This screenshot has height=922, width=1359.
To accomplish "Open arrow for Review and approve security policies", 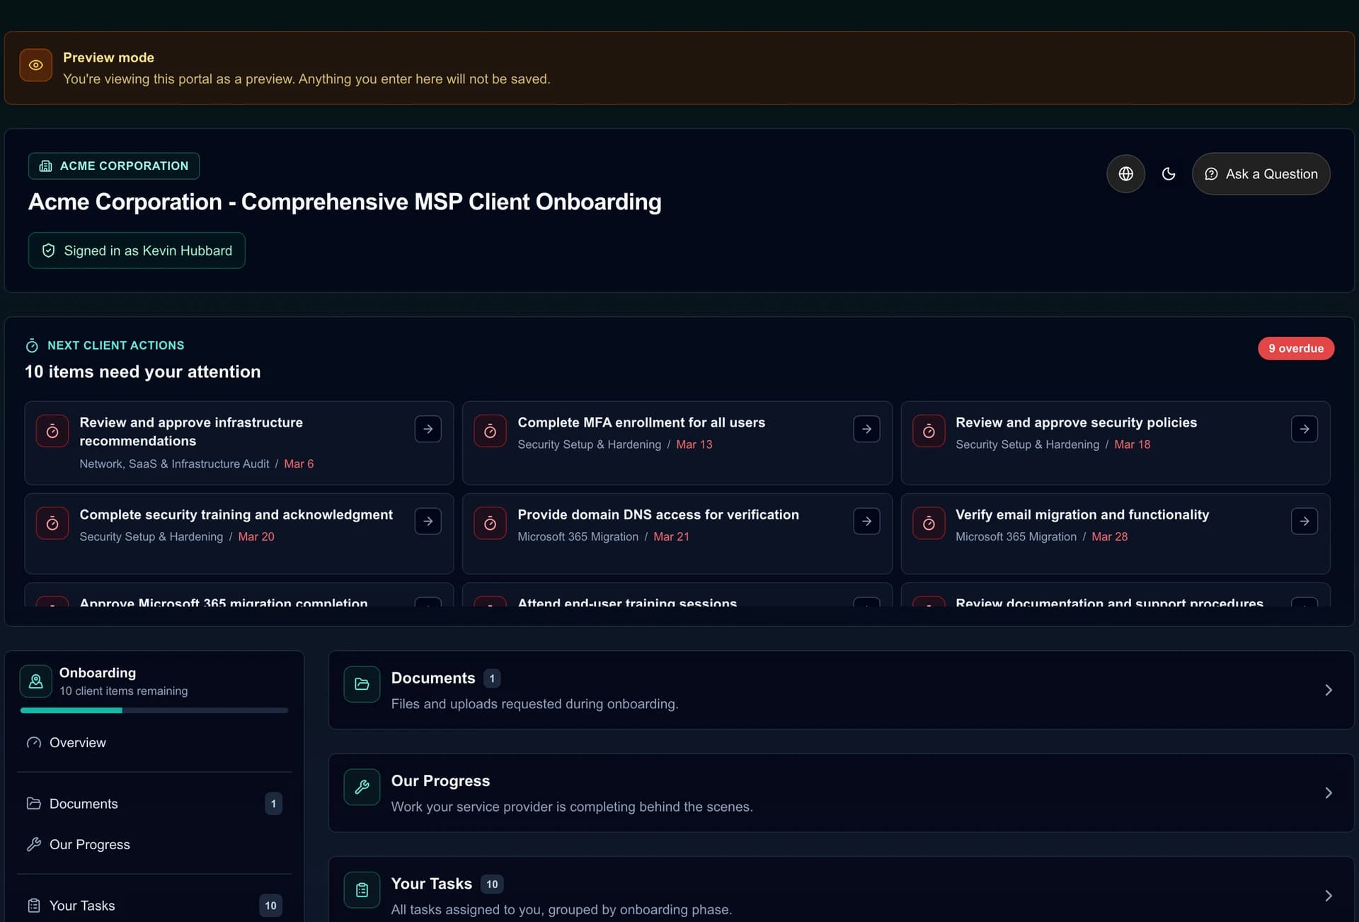I will (x=1304, y=429).
